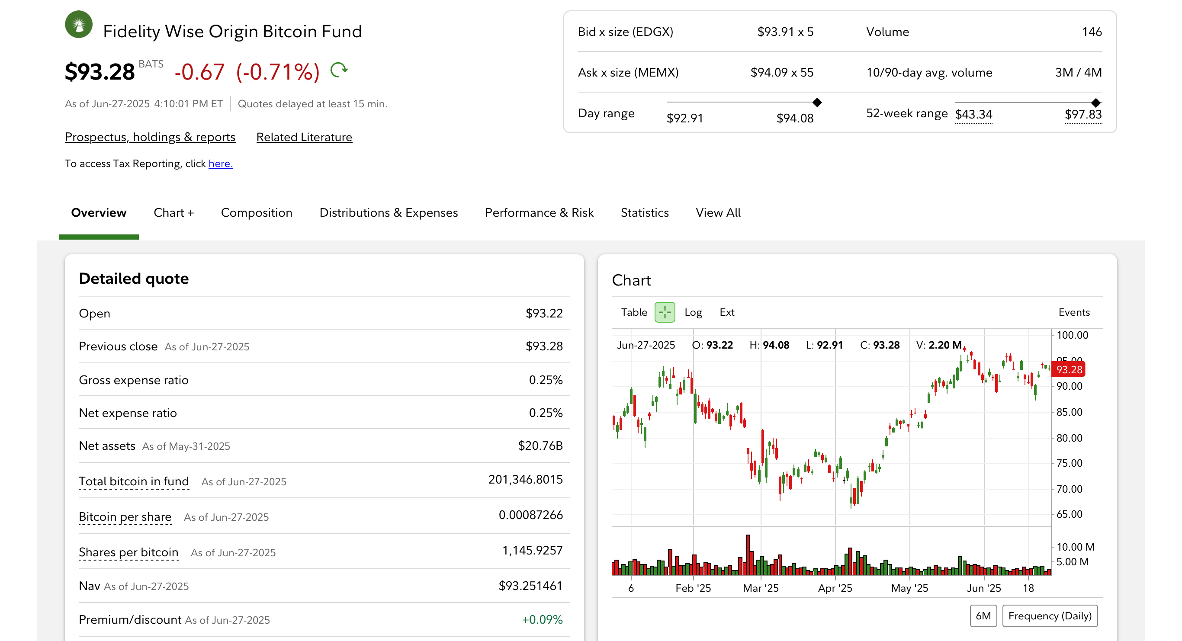Image resolution: width=1182 pixels, height=641 pixels.
Task: Click the Bitcoin per share value 0.00087266
Action: (x=531, y=514)
